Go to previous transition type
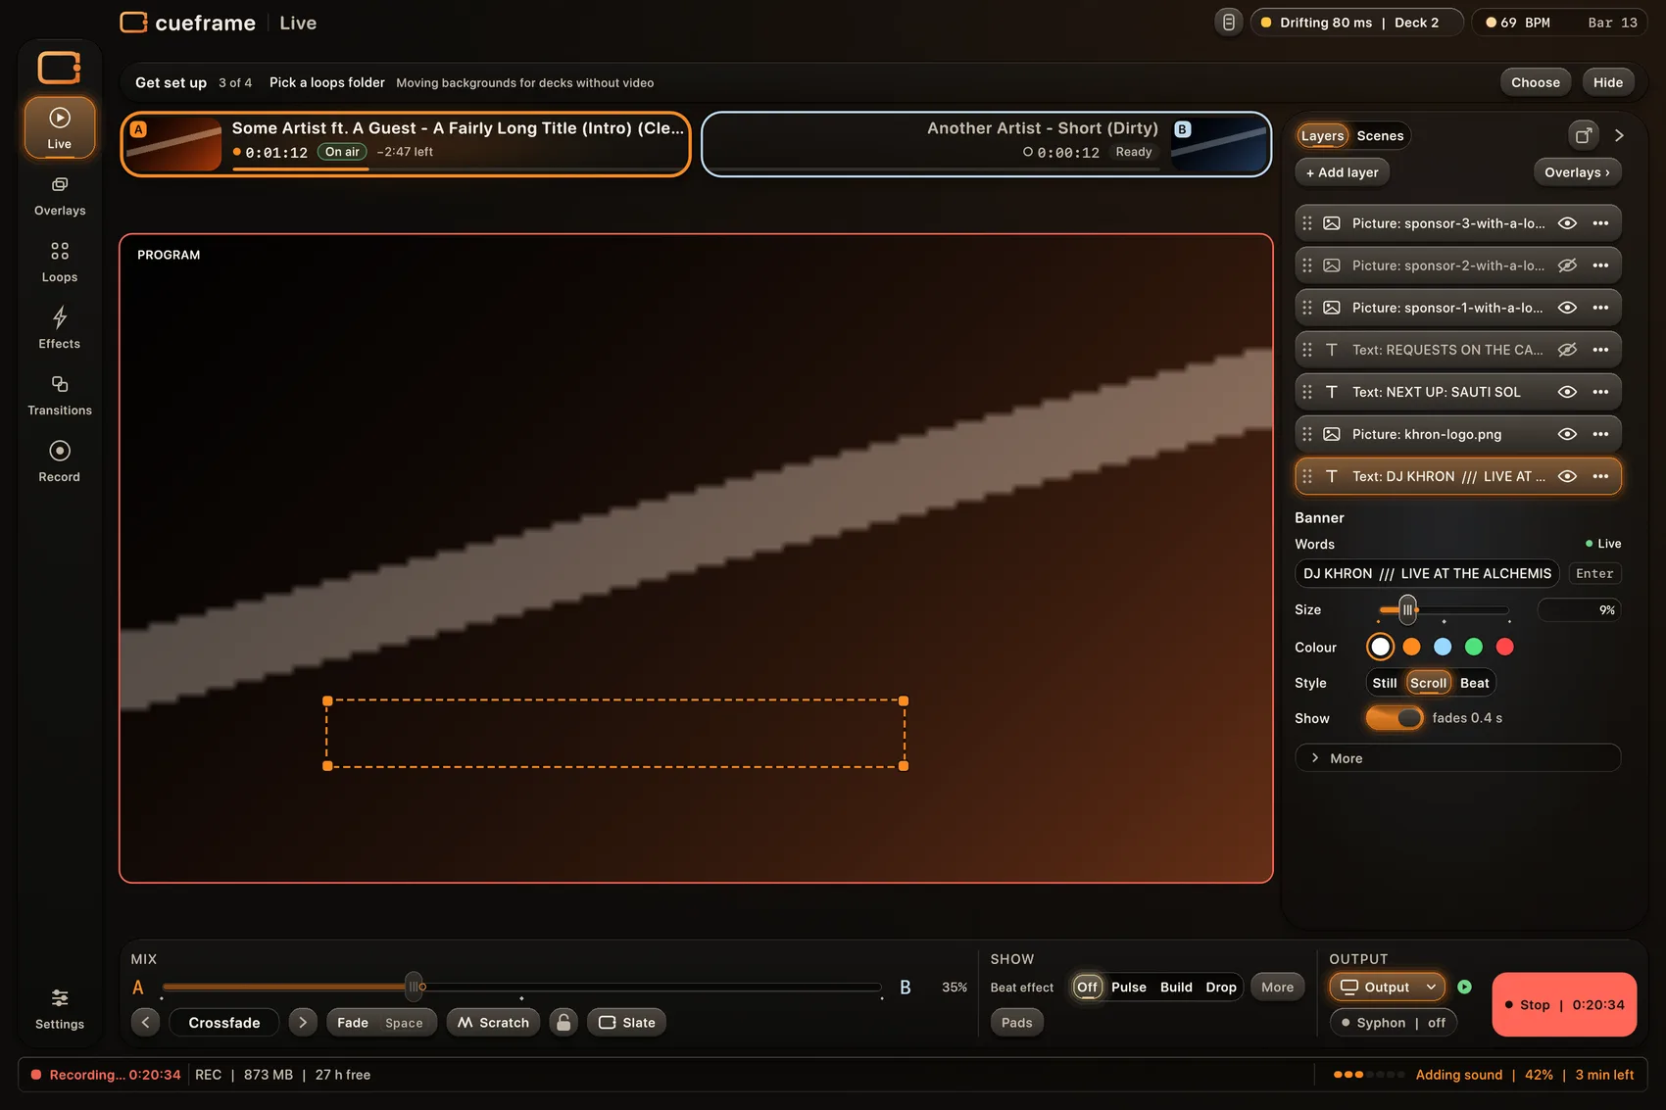The width and height of the screenshot is (1666, 1110). [x=146, y=1023]
